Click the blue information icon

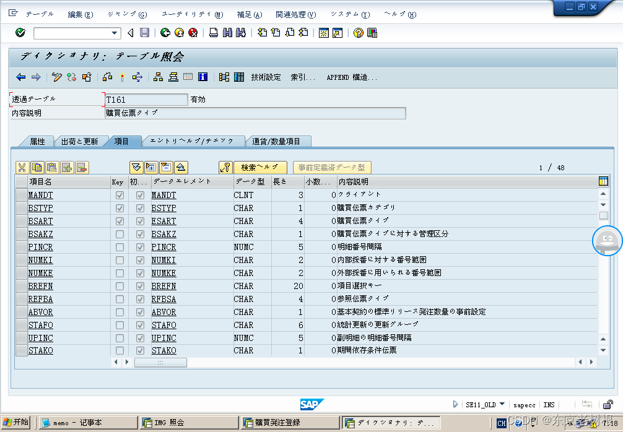coord(203,77)
